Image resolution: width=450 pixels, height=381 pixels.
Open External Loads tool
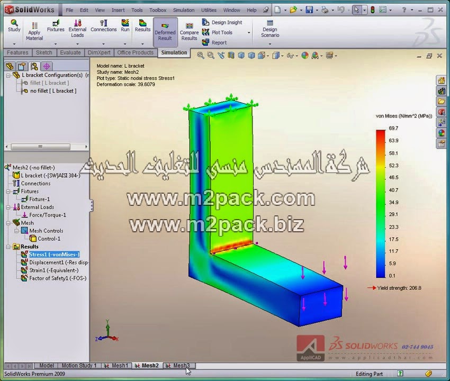[77, 29]
